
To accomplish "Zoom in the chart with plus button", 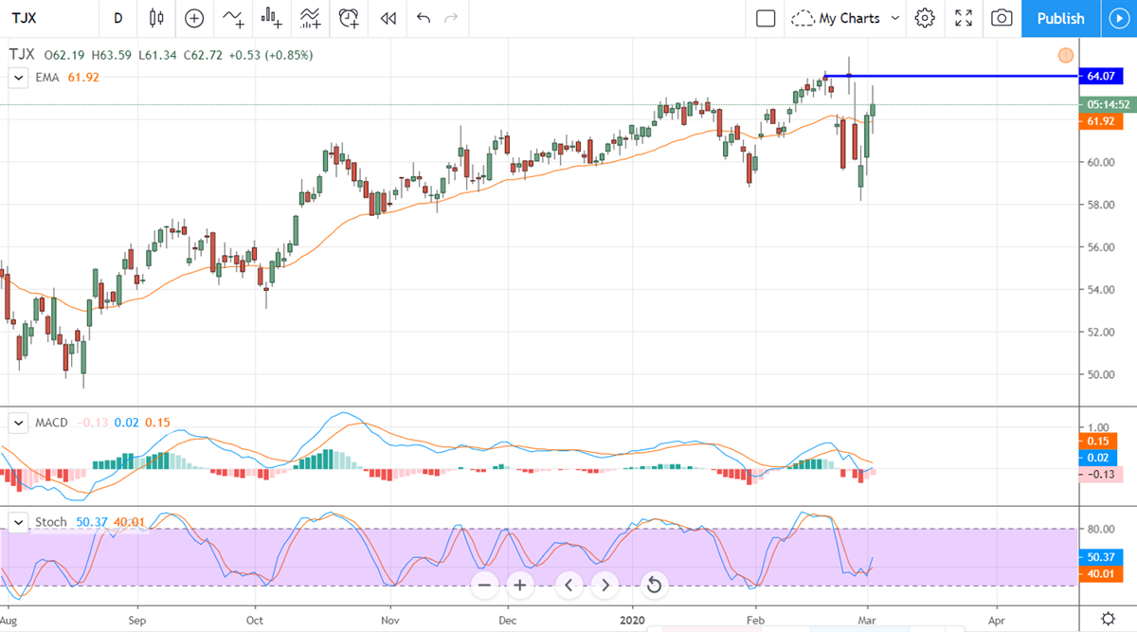I will [520, 585].
